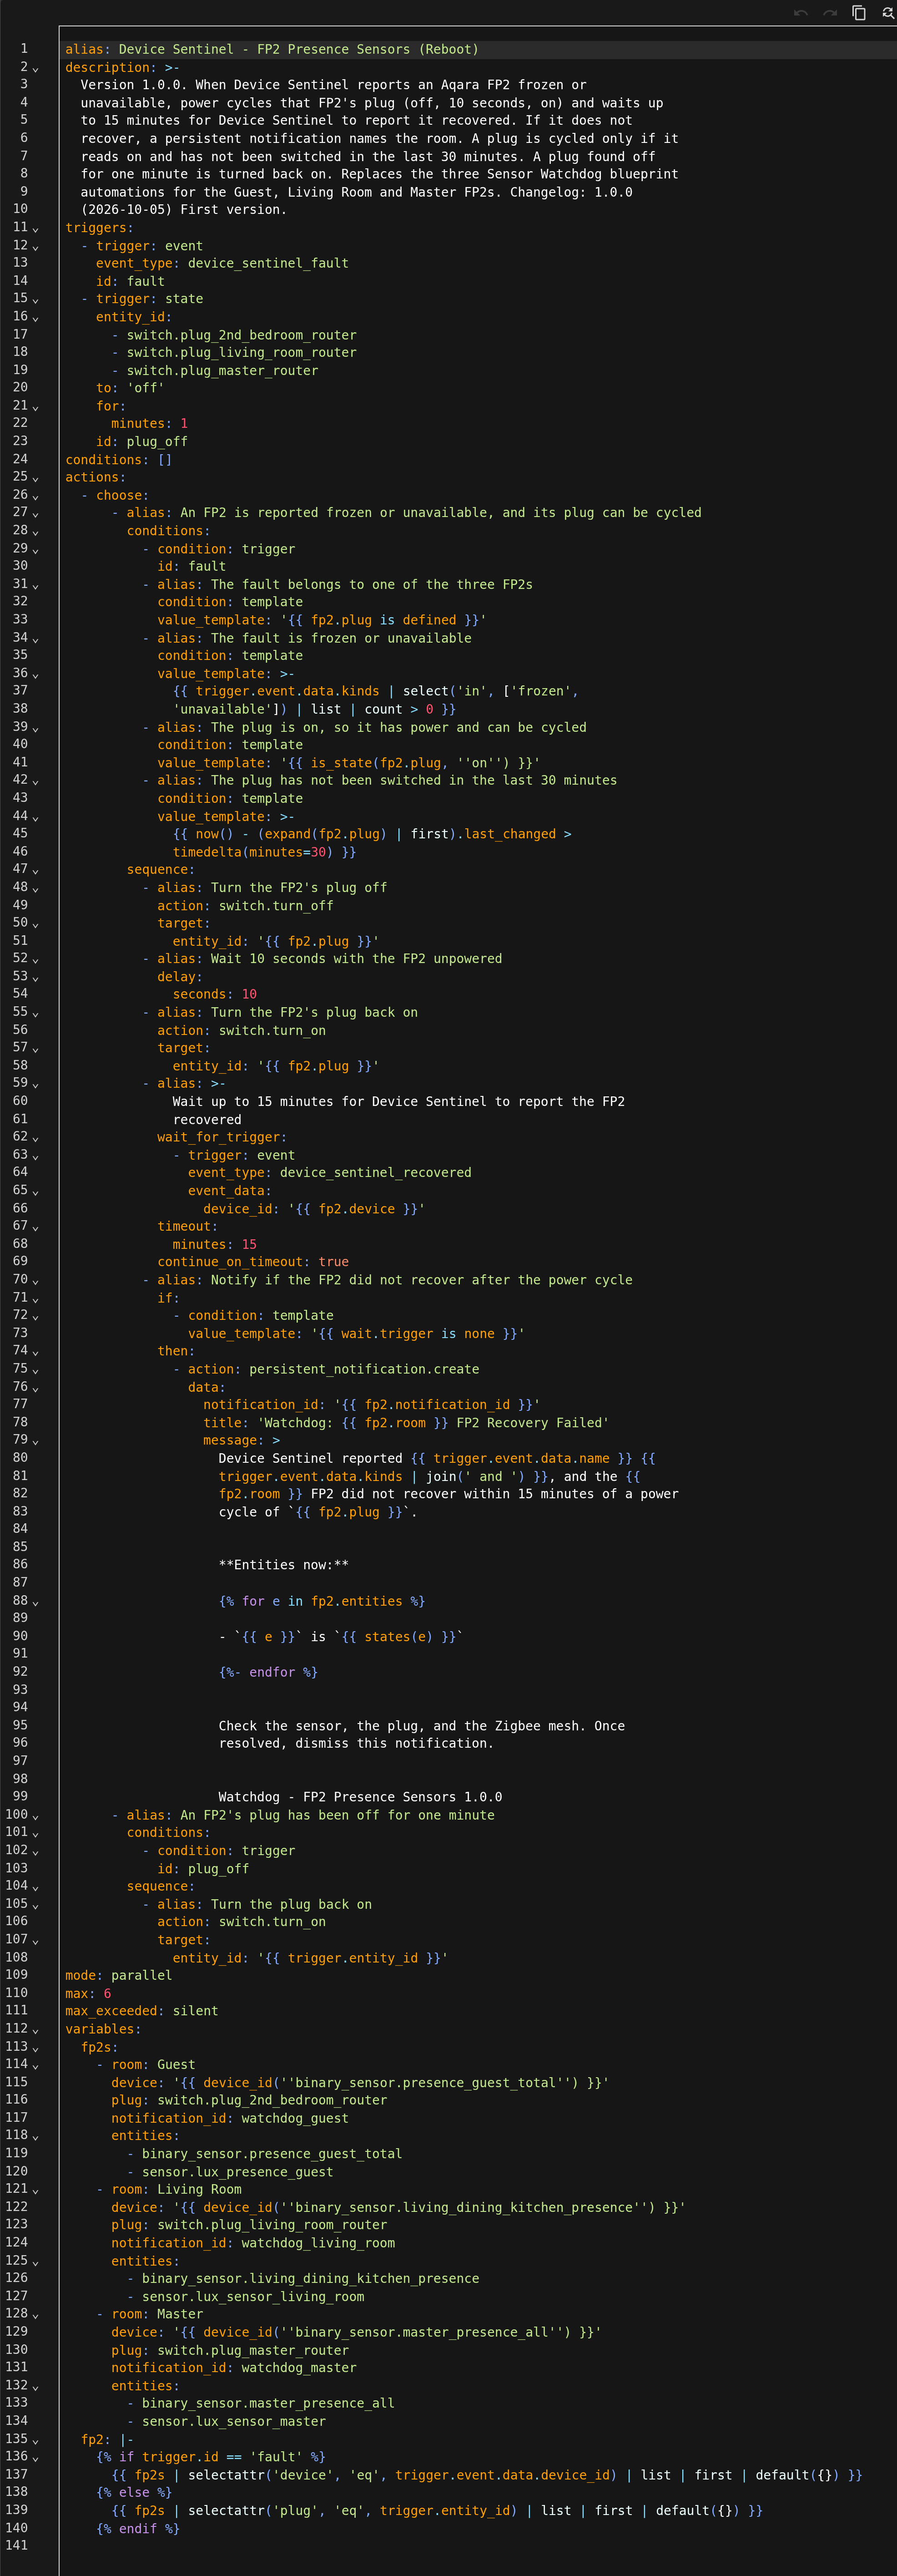
Task: Click the 'conditions: []' line
Action: coord(119,460)
